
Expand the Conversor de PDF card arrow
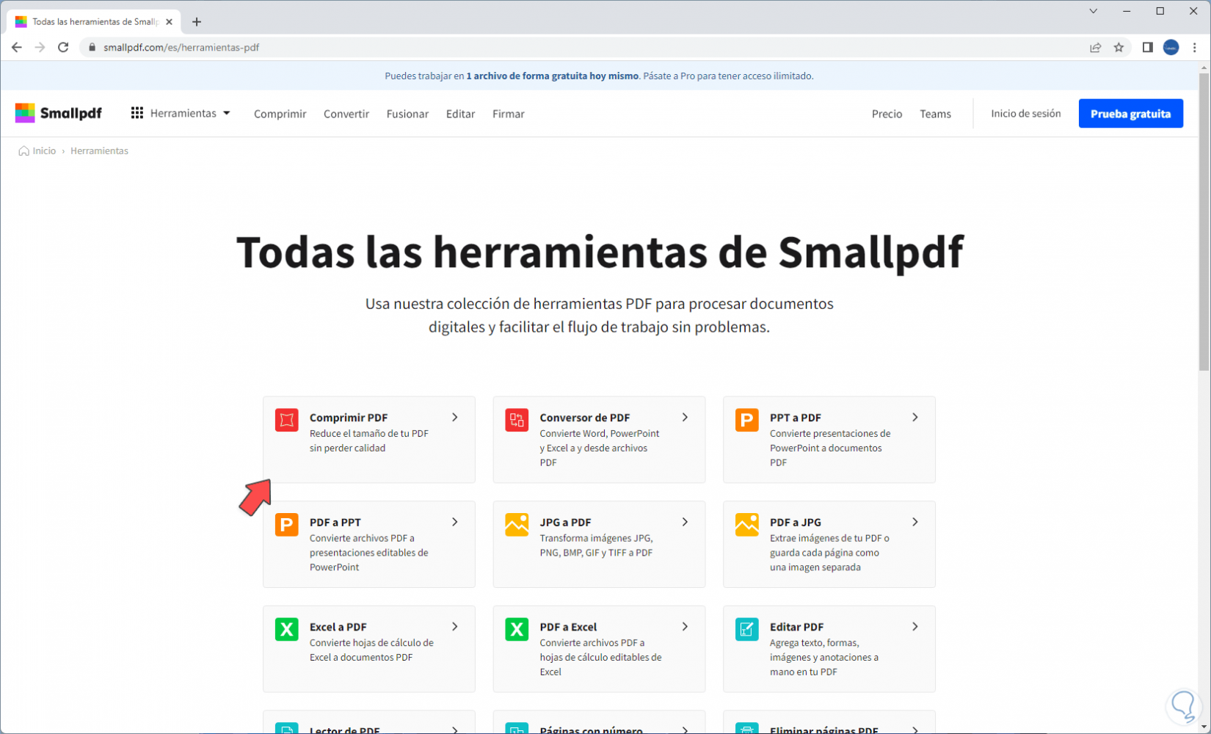(x=685, y=417)
